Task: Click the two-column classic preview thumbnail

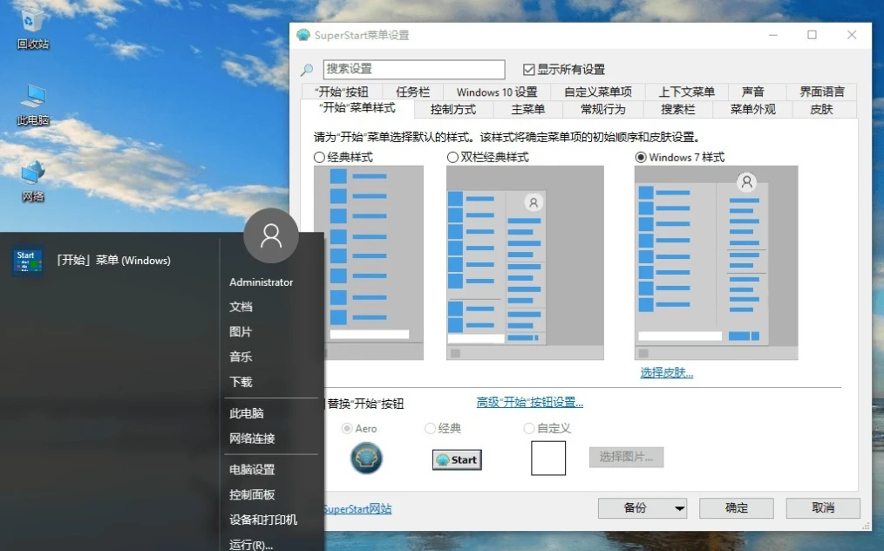Action: pos(525,262)
